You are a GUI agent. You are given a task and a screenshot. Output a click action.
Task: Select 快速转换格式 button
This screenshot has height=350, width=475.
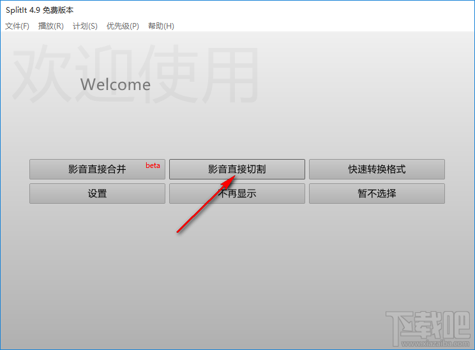click(x=377, y=169)
